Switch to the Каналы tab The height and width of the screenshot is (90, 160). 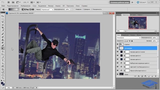[x=133, y=35]
